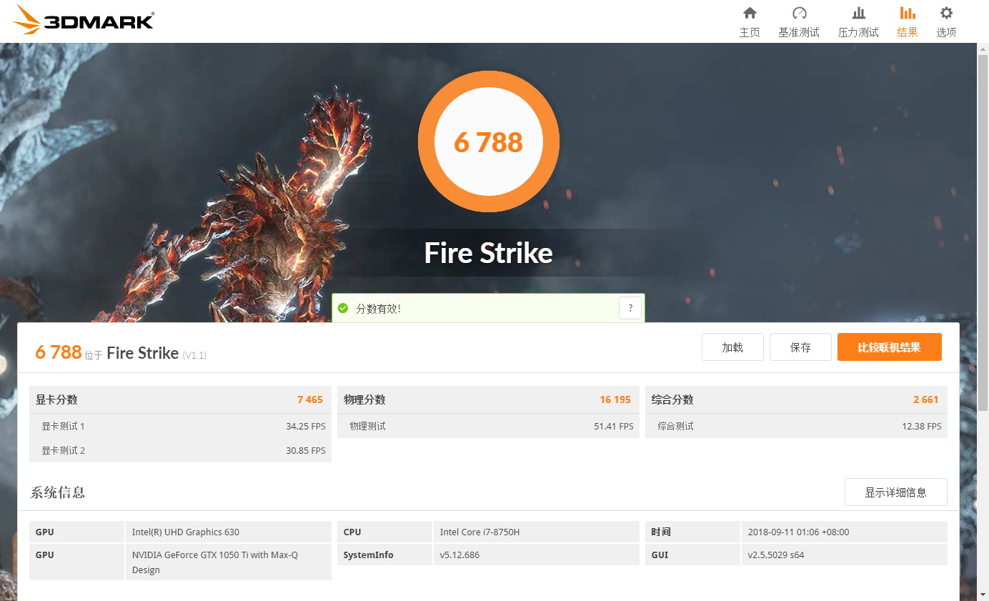Expand details via 显示详细信息 button
Image resolution: width=989 pixels, height=601 pixels.
point(895,492)
